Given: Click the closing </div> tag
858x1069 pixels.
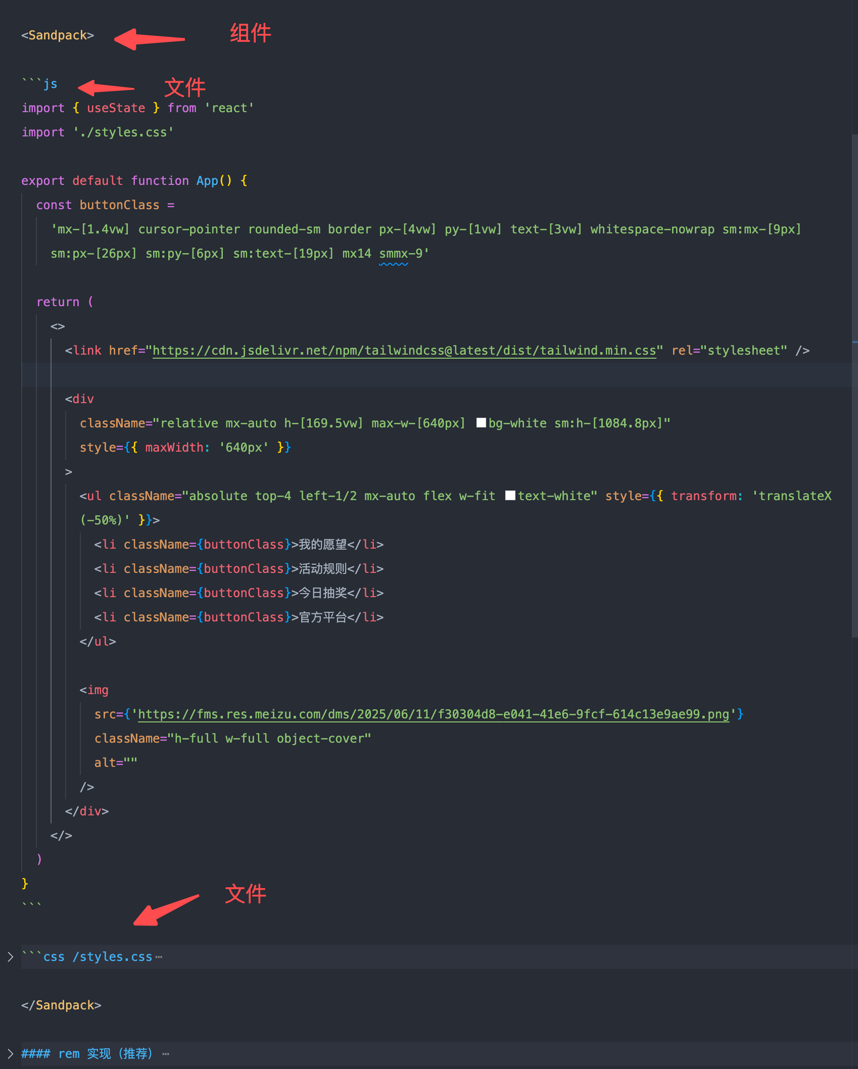Looking at the screenshot, I should (87, 811).
